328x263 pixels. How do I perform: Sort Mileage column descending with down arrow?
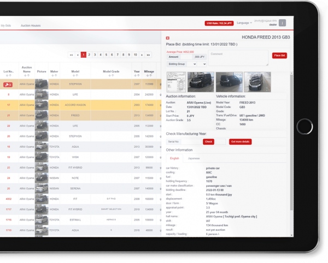coord(148,75)
